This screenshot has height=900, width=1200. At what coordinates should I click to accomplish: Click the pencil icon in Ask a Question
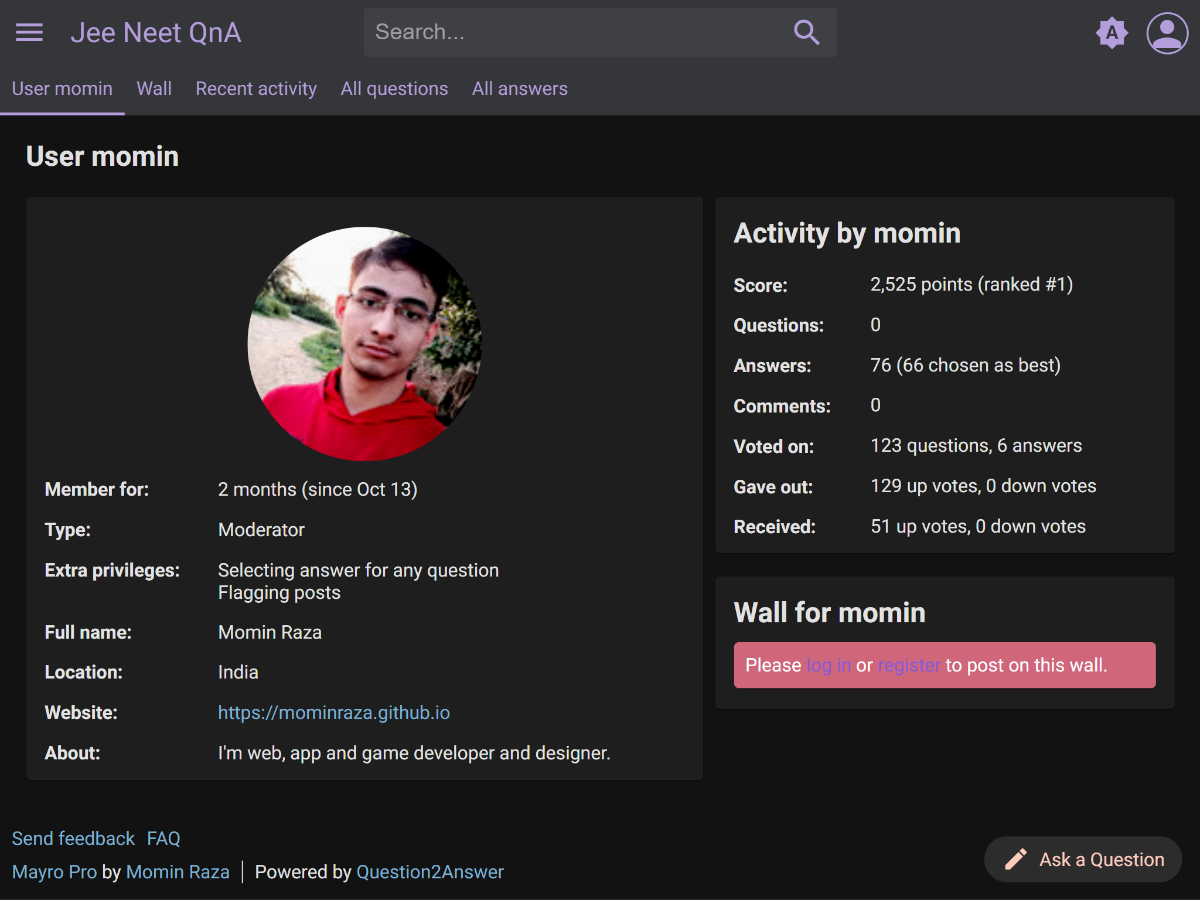[1016, 859]
